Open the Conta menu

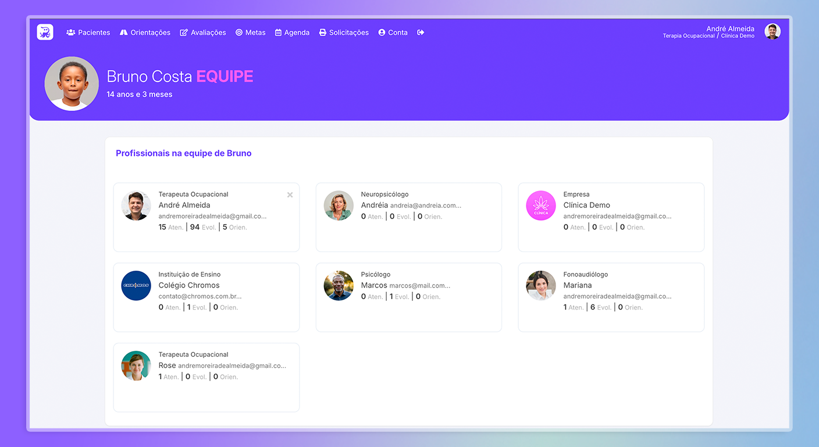(x=393, y=33)
